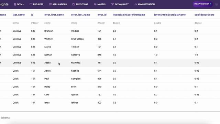Click the cell containing Marco

click(48, 47)
